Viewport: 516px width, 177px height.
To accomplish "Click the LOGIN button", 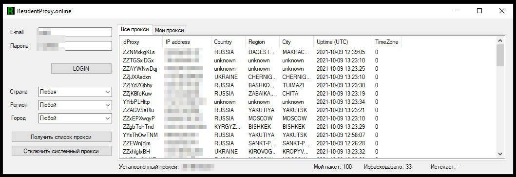I will point(81,69).
